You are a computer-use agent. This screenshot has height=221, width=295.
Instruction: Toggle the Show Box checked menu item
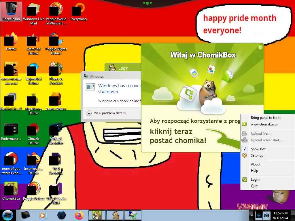(267, 149)
